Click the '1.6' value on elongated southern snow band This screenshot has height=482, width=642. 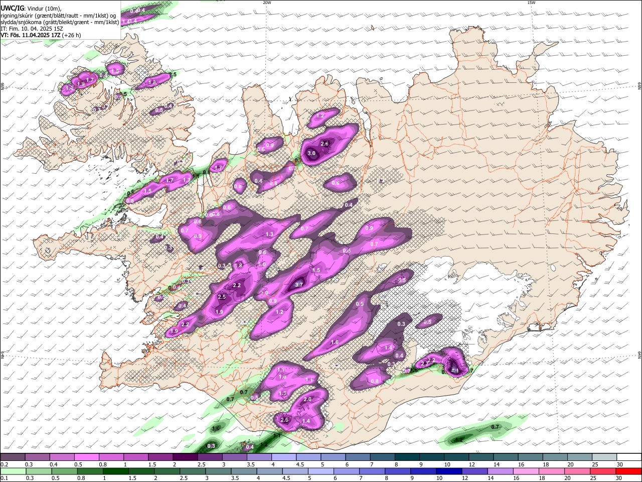pyautogui.click(x=335, y=342)
